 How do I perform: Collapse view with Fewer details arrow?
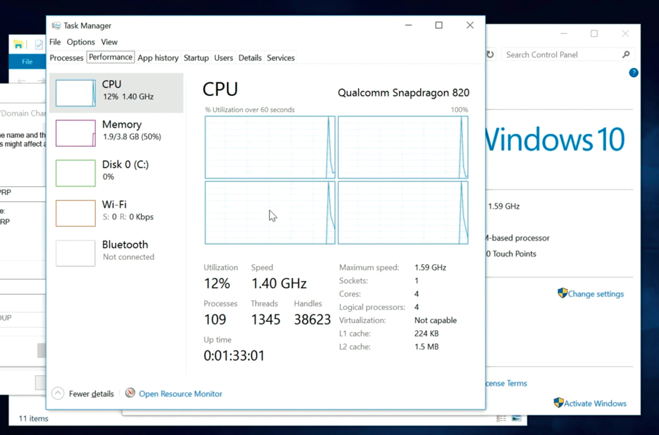coord(58,393)
